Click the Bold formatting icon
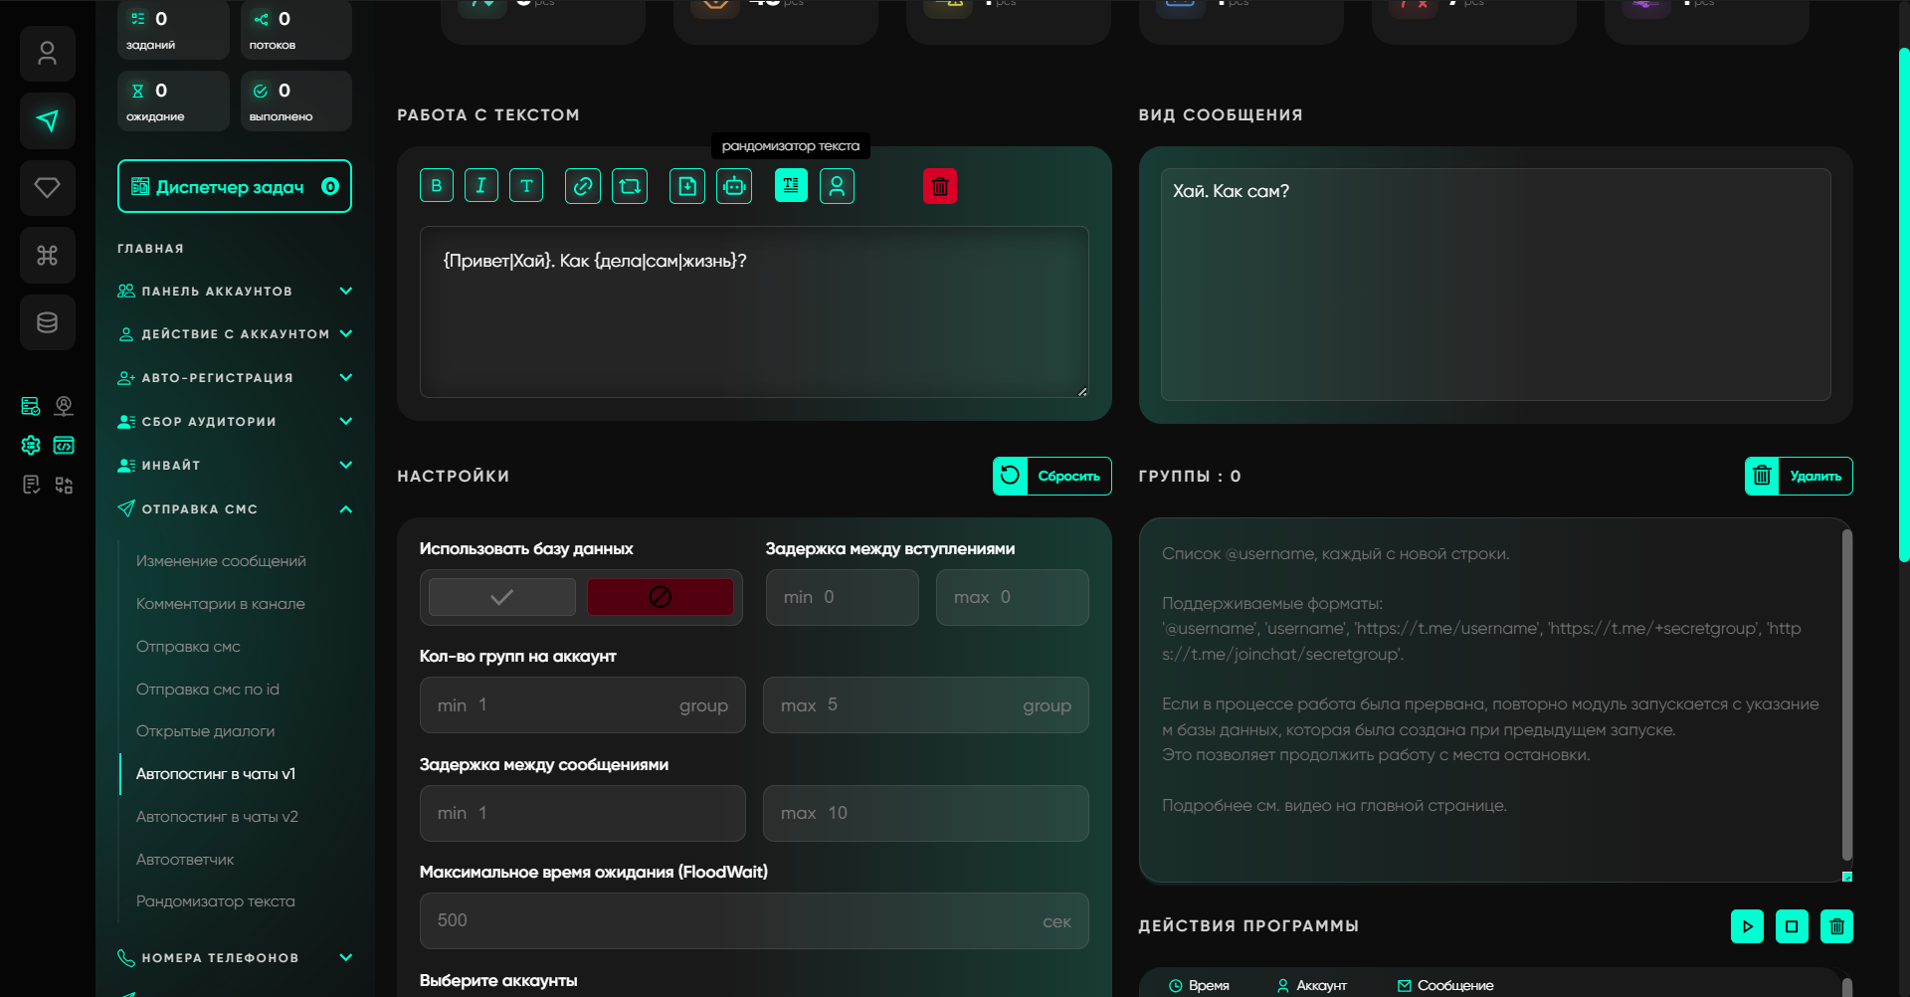This screenshot has height=997, width=1910. pyautogui.click(x=436, y=186)
